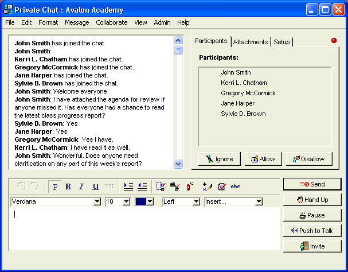Decrease indent using toolbar icon

click(x=142, y=186)
